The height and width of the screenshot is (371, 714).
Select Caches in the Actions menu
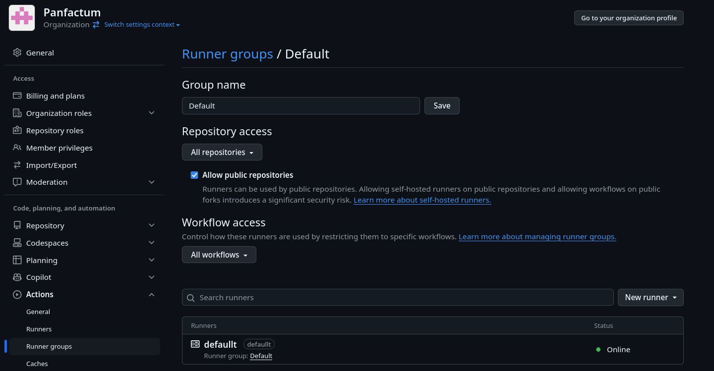click(x=37, y=364)
